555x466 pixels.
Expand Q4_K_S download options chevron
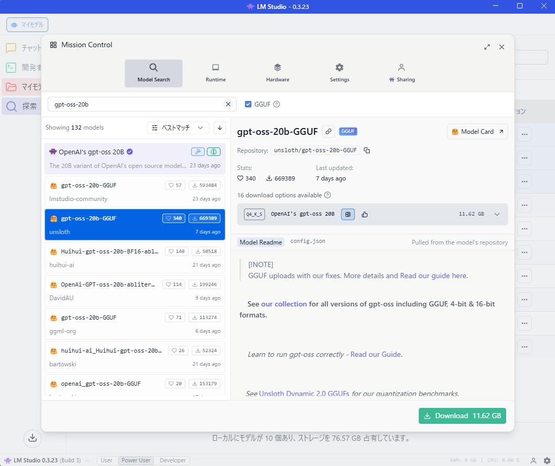497,214
